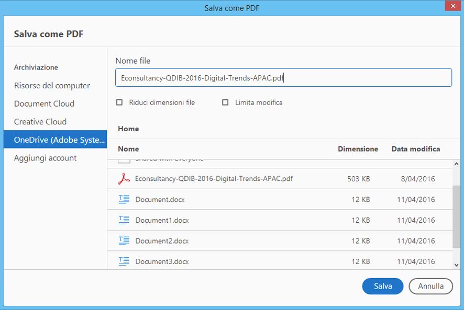Click the document icon beside Document1.docx

tap(124, 220)
